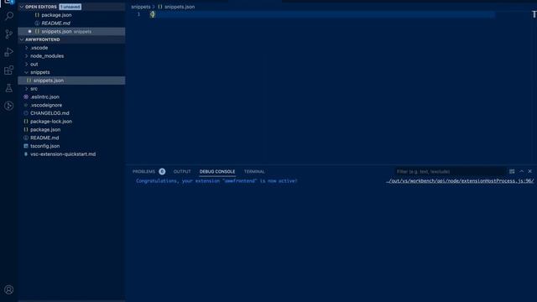Click the Congratulations debug console message
The height and width of the screenshot is (302, 537).
click(x=216, y=181)
